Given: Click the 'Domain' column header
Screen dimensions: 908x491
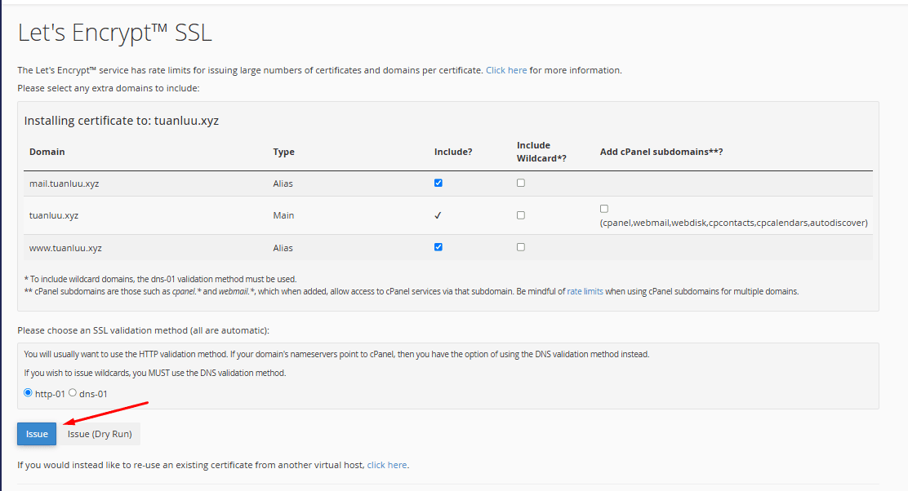Looking at the screenshot, I should click(x=47, y=152).
